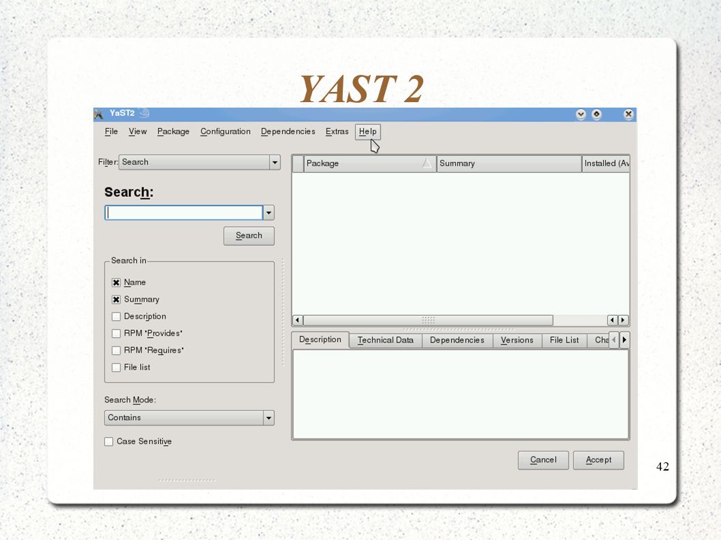Click the narrow status column header
The image size is (721, 540).
pyautogui.click(x=298, y=163)
